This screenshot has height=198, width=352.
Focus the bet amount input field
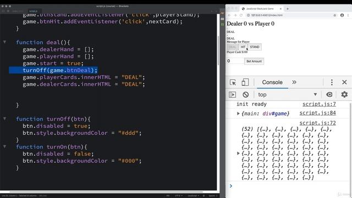coord(235,61)
